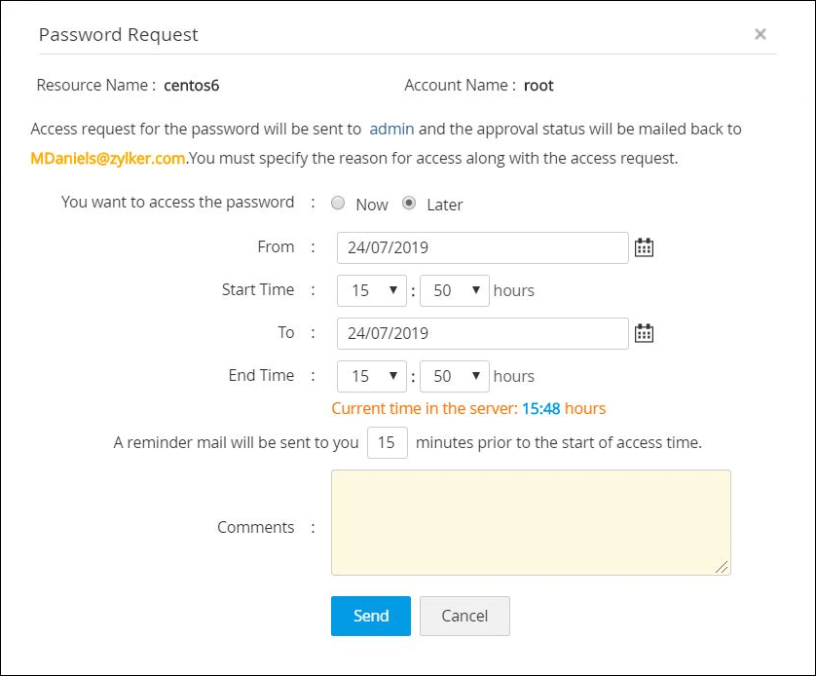Image resolution: width=816 pixels, height=676 pixels.
Task: Open the To date calendar picker
Action: coord(644,333)
